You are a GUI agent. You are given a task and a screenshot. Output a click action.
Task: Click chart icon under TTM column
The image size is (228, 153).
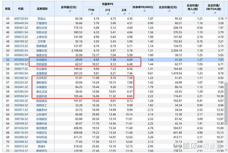click(91, 14)
